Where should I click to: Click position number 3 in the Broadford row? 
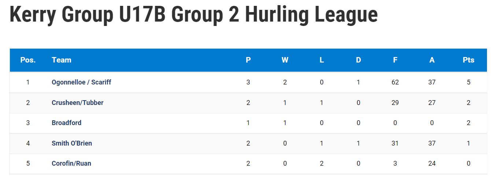tap(28, 123)
